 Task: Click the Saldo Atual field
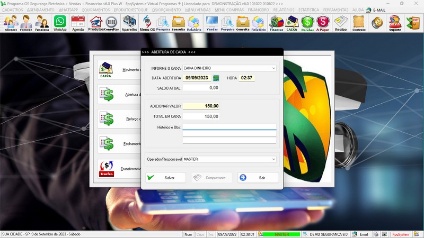(x=201, y=88)
